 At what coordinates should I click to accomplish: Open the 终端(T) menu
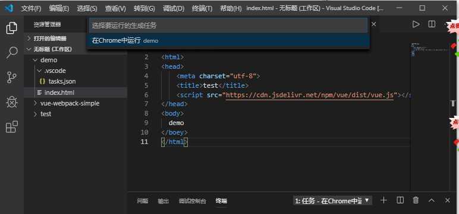tap(202, 8)
